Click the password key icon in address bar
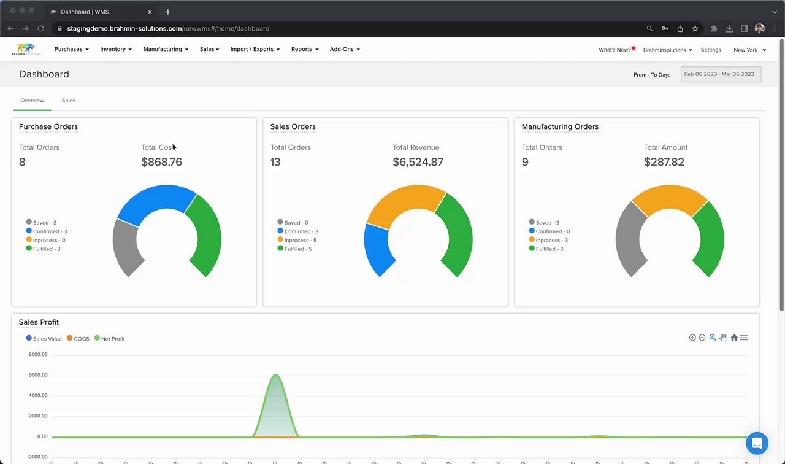The width and height of the screenshot is (785, 464). (x=665, y=28)
